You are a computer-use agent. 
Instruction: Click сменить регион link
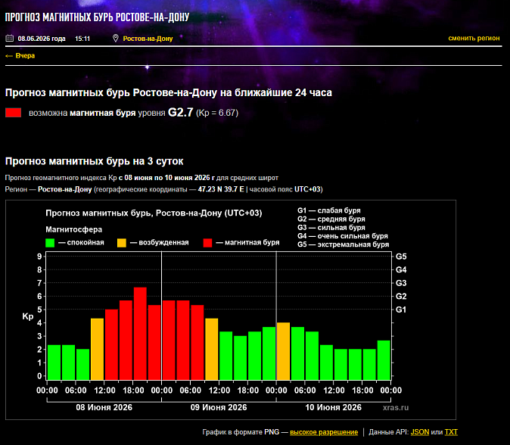[x=474, y=38]
